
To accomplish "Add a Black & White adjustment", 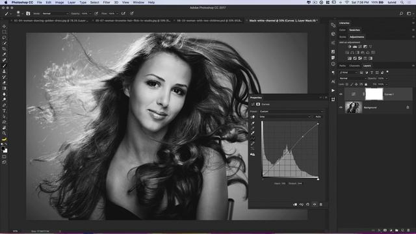I will [357, 53].
